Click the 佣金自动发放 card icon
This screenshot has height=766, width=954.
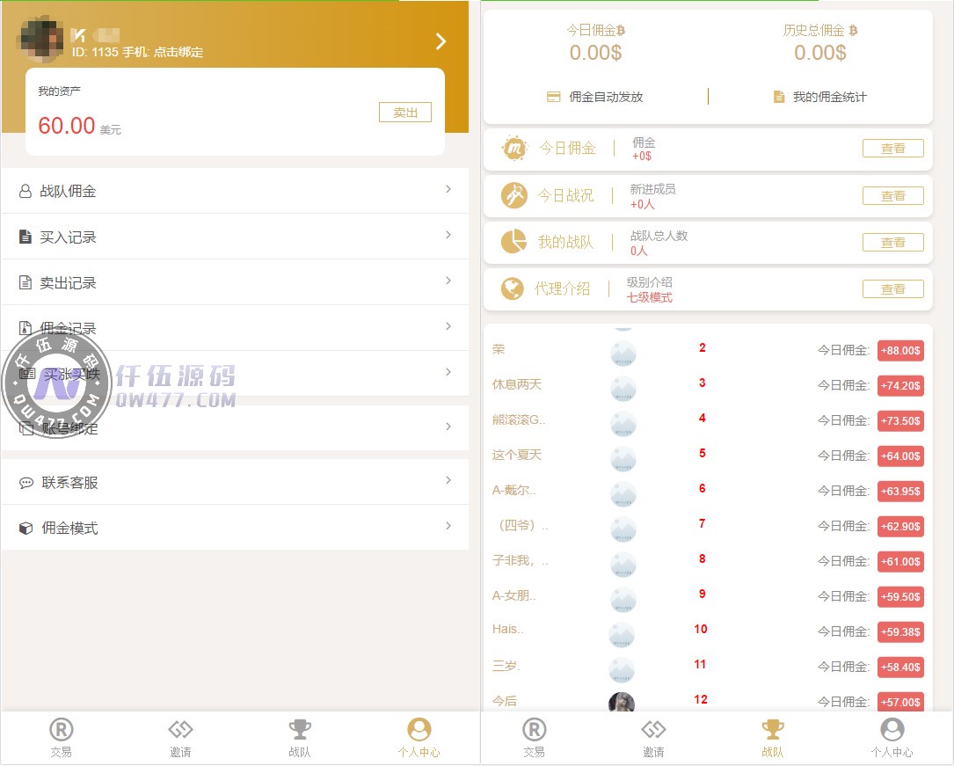(553, 97)
